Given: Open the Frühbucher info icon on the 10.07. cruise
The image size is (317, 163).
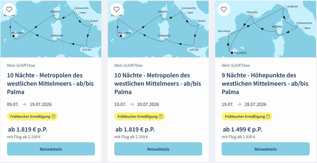Looking at the screenshot, I should click(161, 116).
